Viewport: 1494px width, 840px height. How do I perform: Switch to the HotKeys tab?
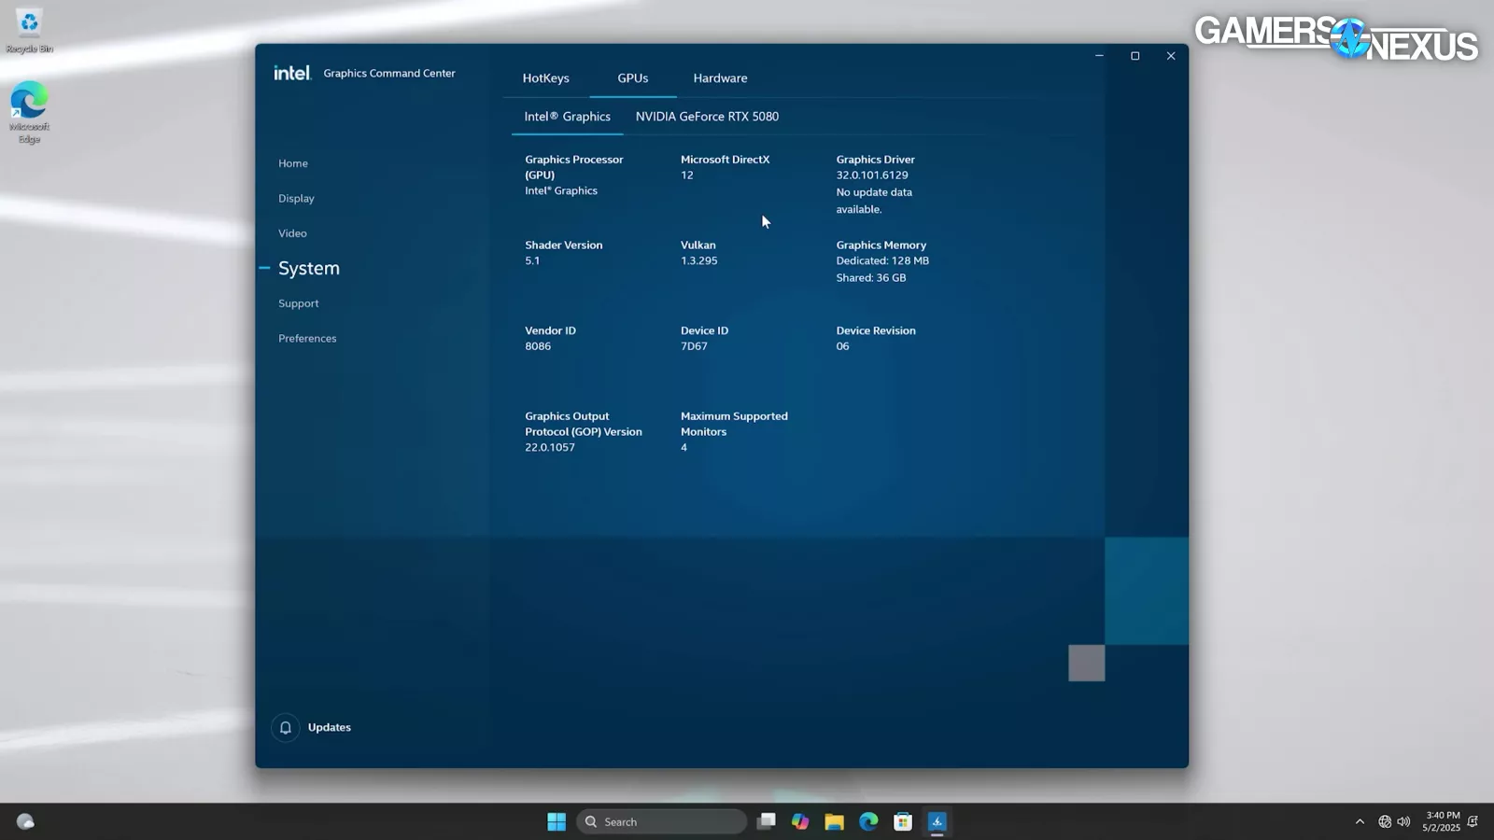click(545, 78)
